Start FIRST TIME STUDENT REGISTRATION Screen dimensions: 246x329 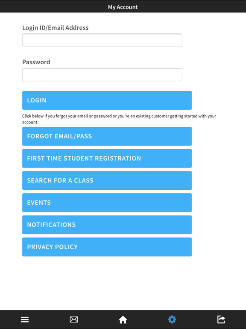pos(107,159)
